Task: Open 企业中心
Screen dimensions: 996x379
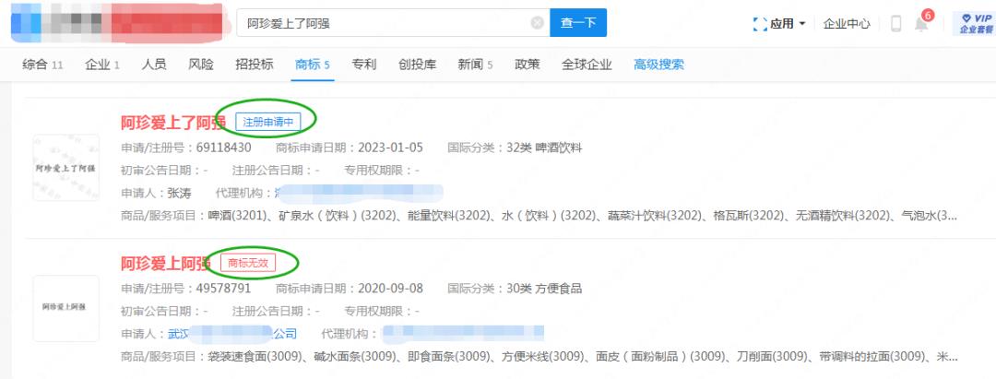Action: pos(847,24)
